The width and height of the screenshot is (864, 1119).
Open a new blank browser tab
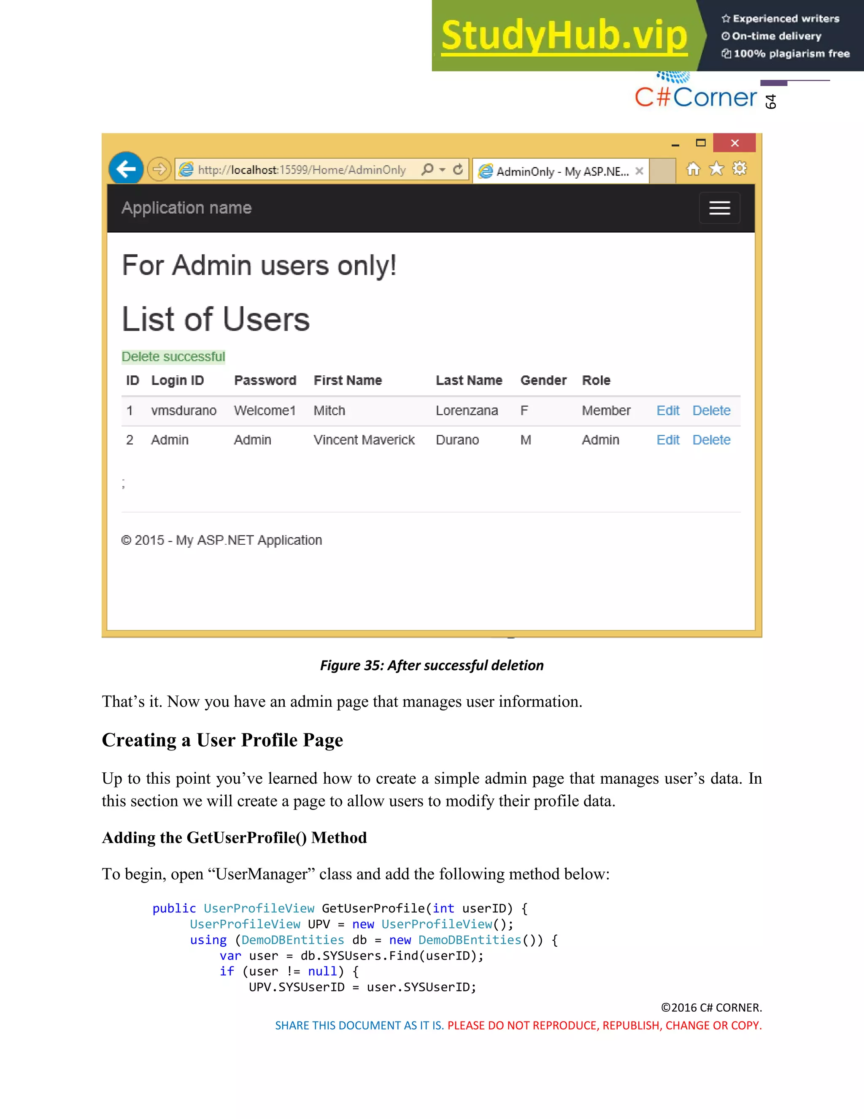tap(662, 171)
